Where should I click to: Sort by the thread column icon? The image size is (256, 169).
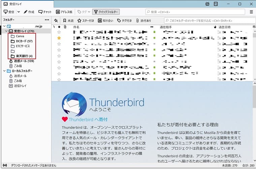[54, 27]
